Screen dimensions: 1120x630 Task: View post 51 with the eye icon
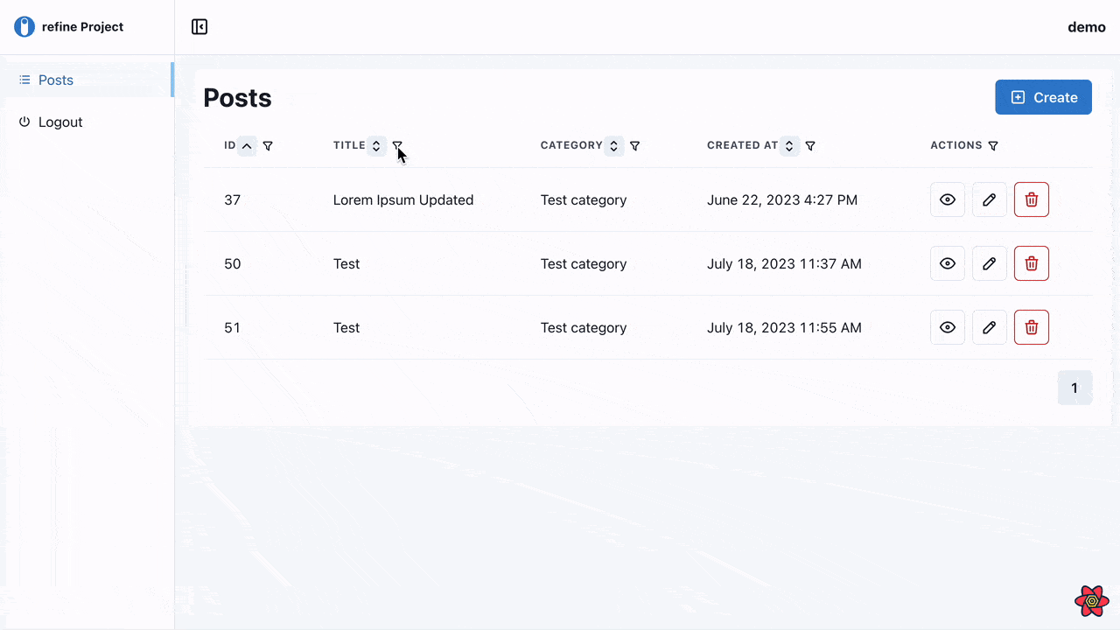pyautogui.click(x=948, y=327)
